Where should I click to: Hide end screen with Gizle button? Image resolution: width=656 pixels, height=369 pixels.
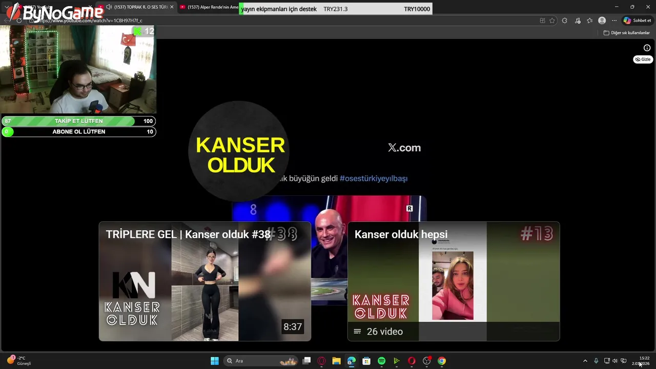tap(643, 59)
